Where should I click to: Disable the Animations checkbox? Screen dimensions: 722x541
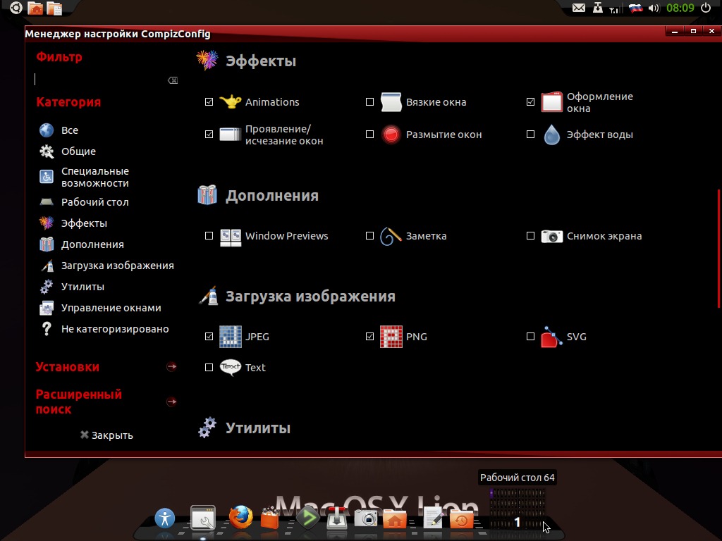pyautogui.click(x=209, y=101)
